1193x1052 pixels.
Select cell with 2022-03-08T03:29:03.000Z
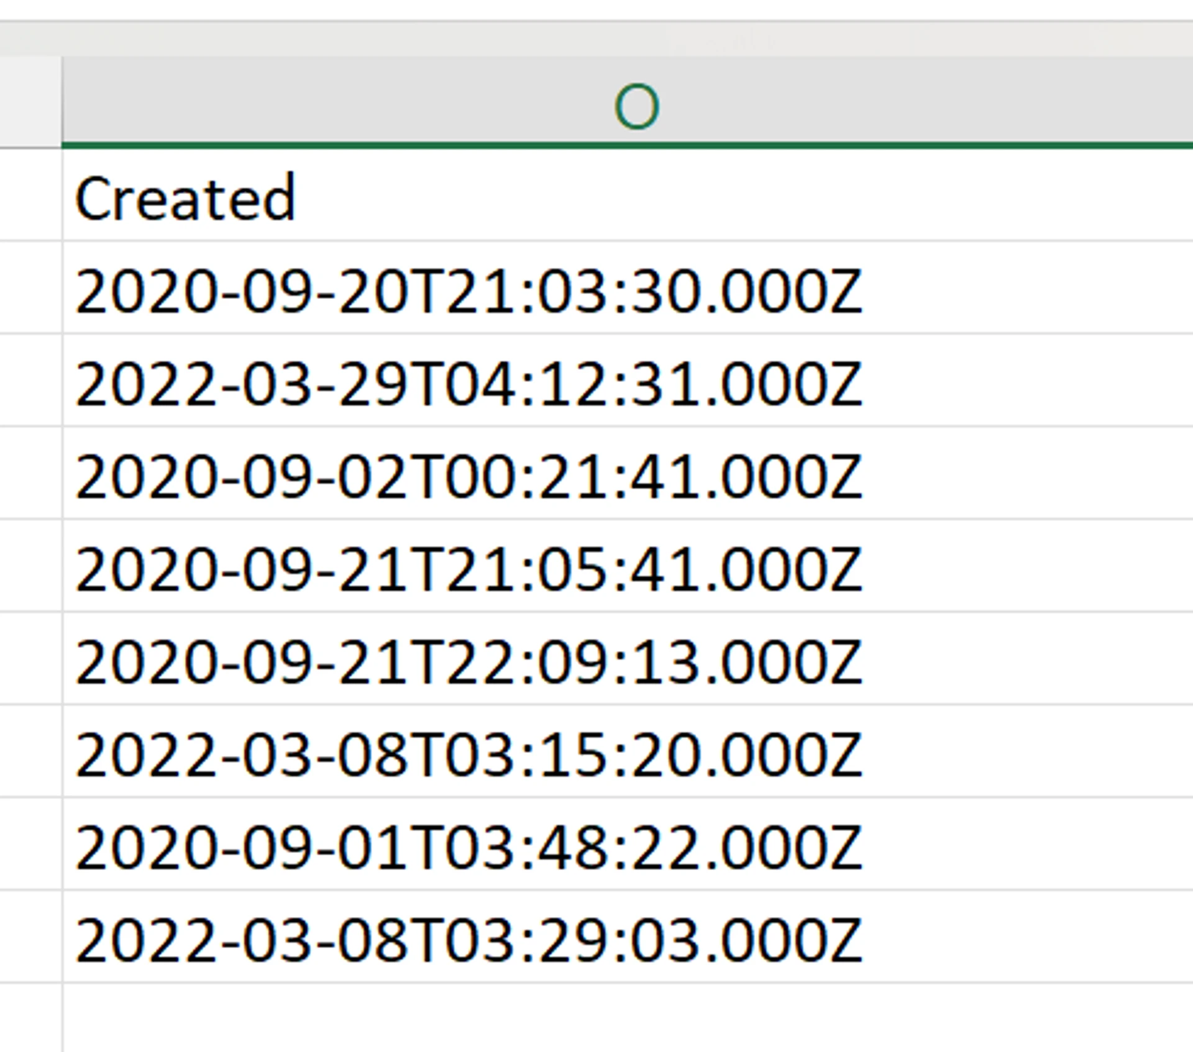469,939
